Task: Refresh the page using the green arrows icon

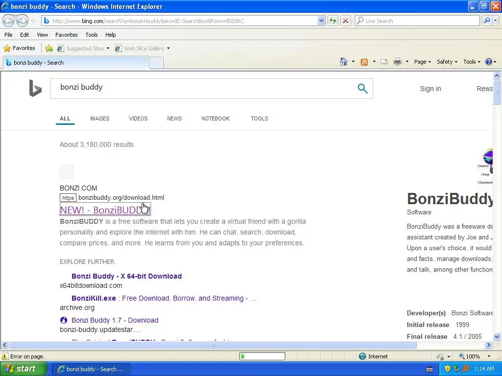Action: pos(333,21)
